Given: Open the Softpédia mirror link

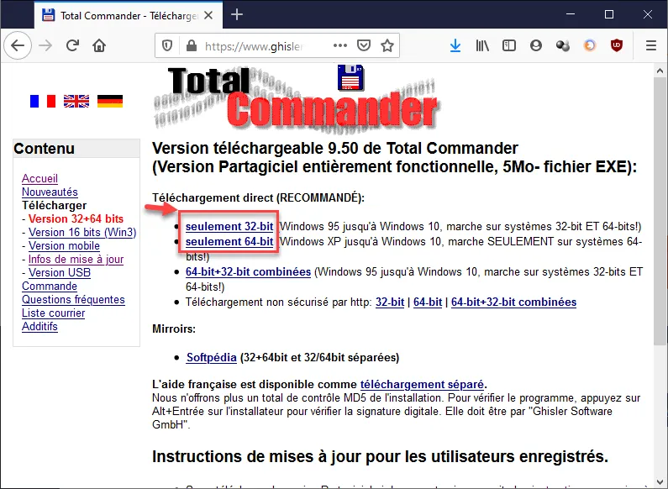Looking at the screenshot, I should pos(211,357).
